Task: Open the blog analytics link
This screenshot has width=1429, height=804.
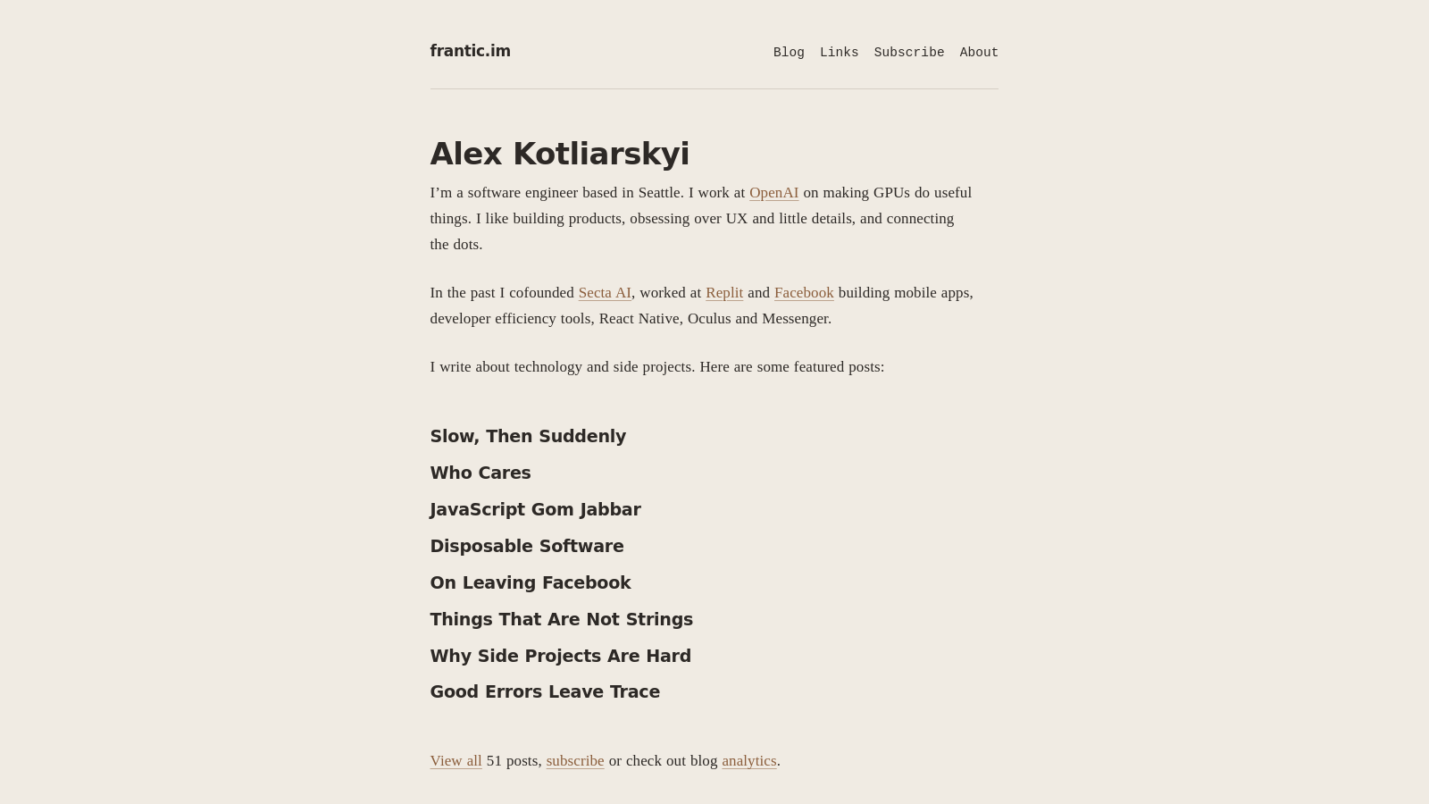Action: tap(748, 760)
